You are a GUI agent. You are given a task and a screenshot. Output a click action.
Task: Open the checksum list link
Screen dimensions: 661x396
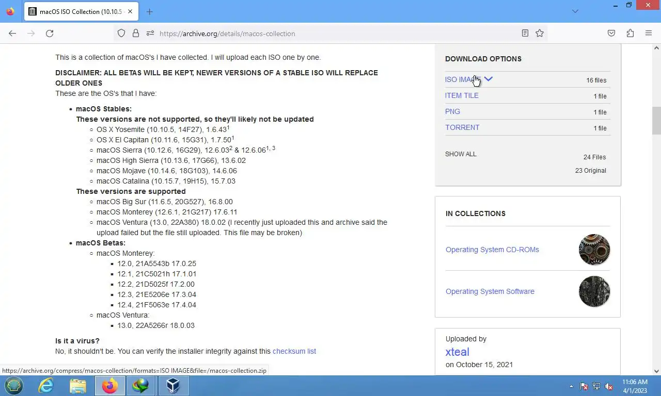pos(294,351)
